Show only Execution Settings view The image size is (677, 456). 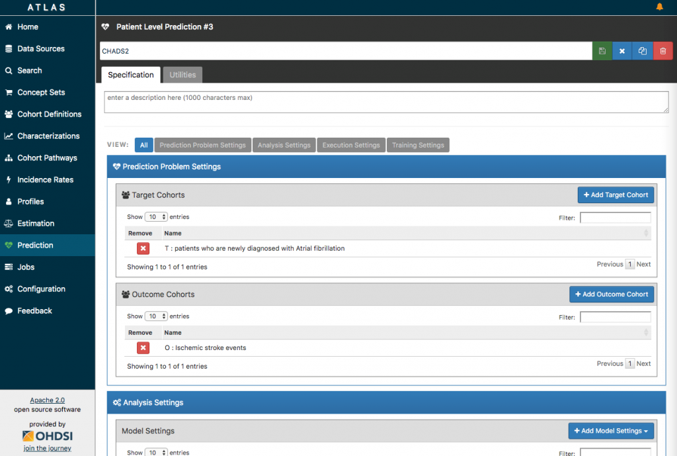coord(351,145)
